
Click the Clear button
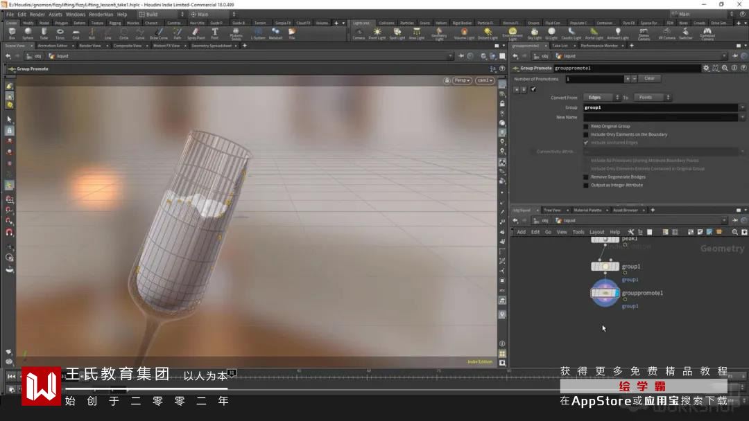(649, 79)
